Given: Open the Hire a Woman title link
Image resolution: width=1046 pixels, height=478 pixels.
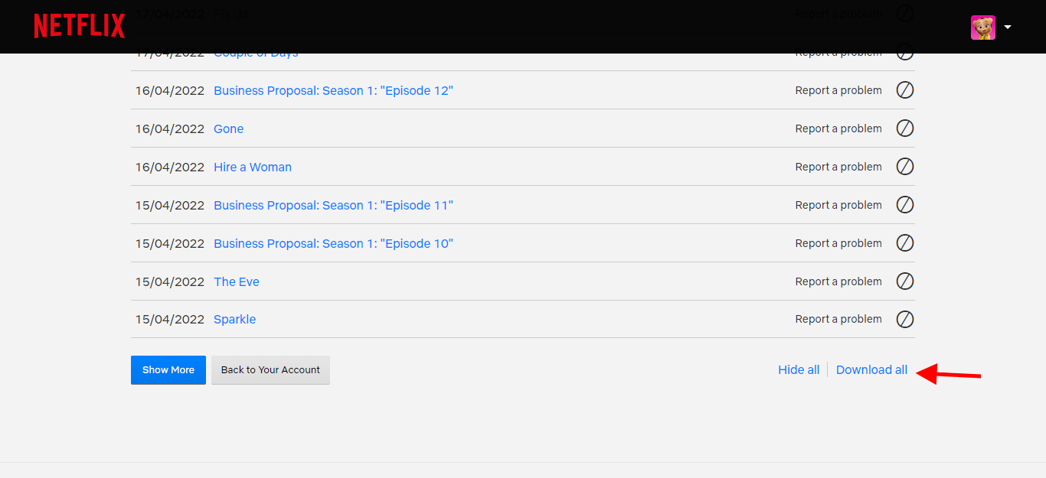Looking at the screenshot, I should (253, 167).
